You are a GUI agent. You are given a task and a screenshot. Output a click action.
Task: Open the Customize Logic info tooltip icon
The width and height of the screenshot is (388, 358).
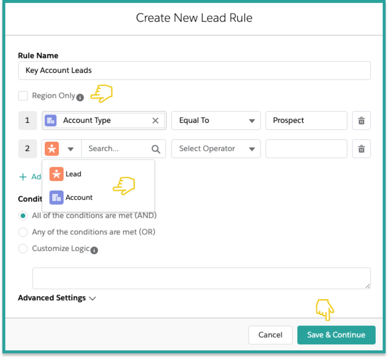[94, 250]
